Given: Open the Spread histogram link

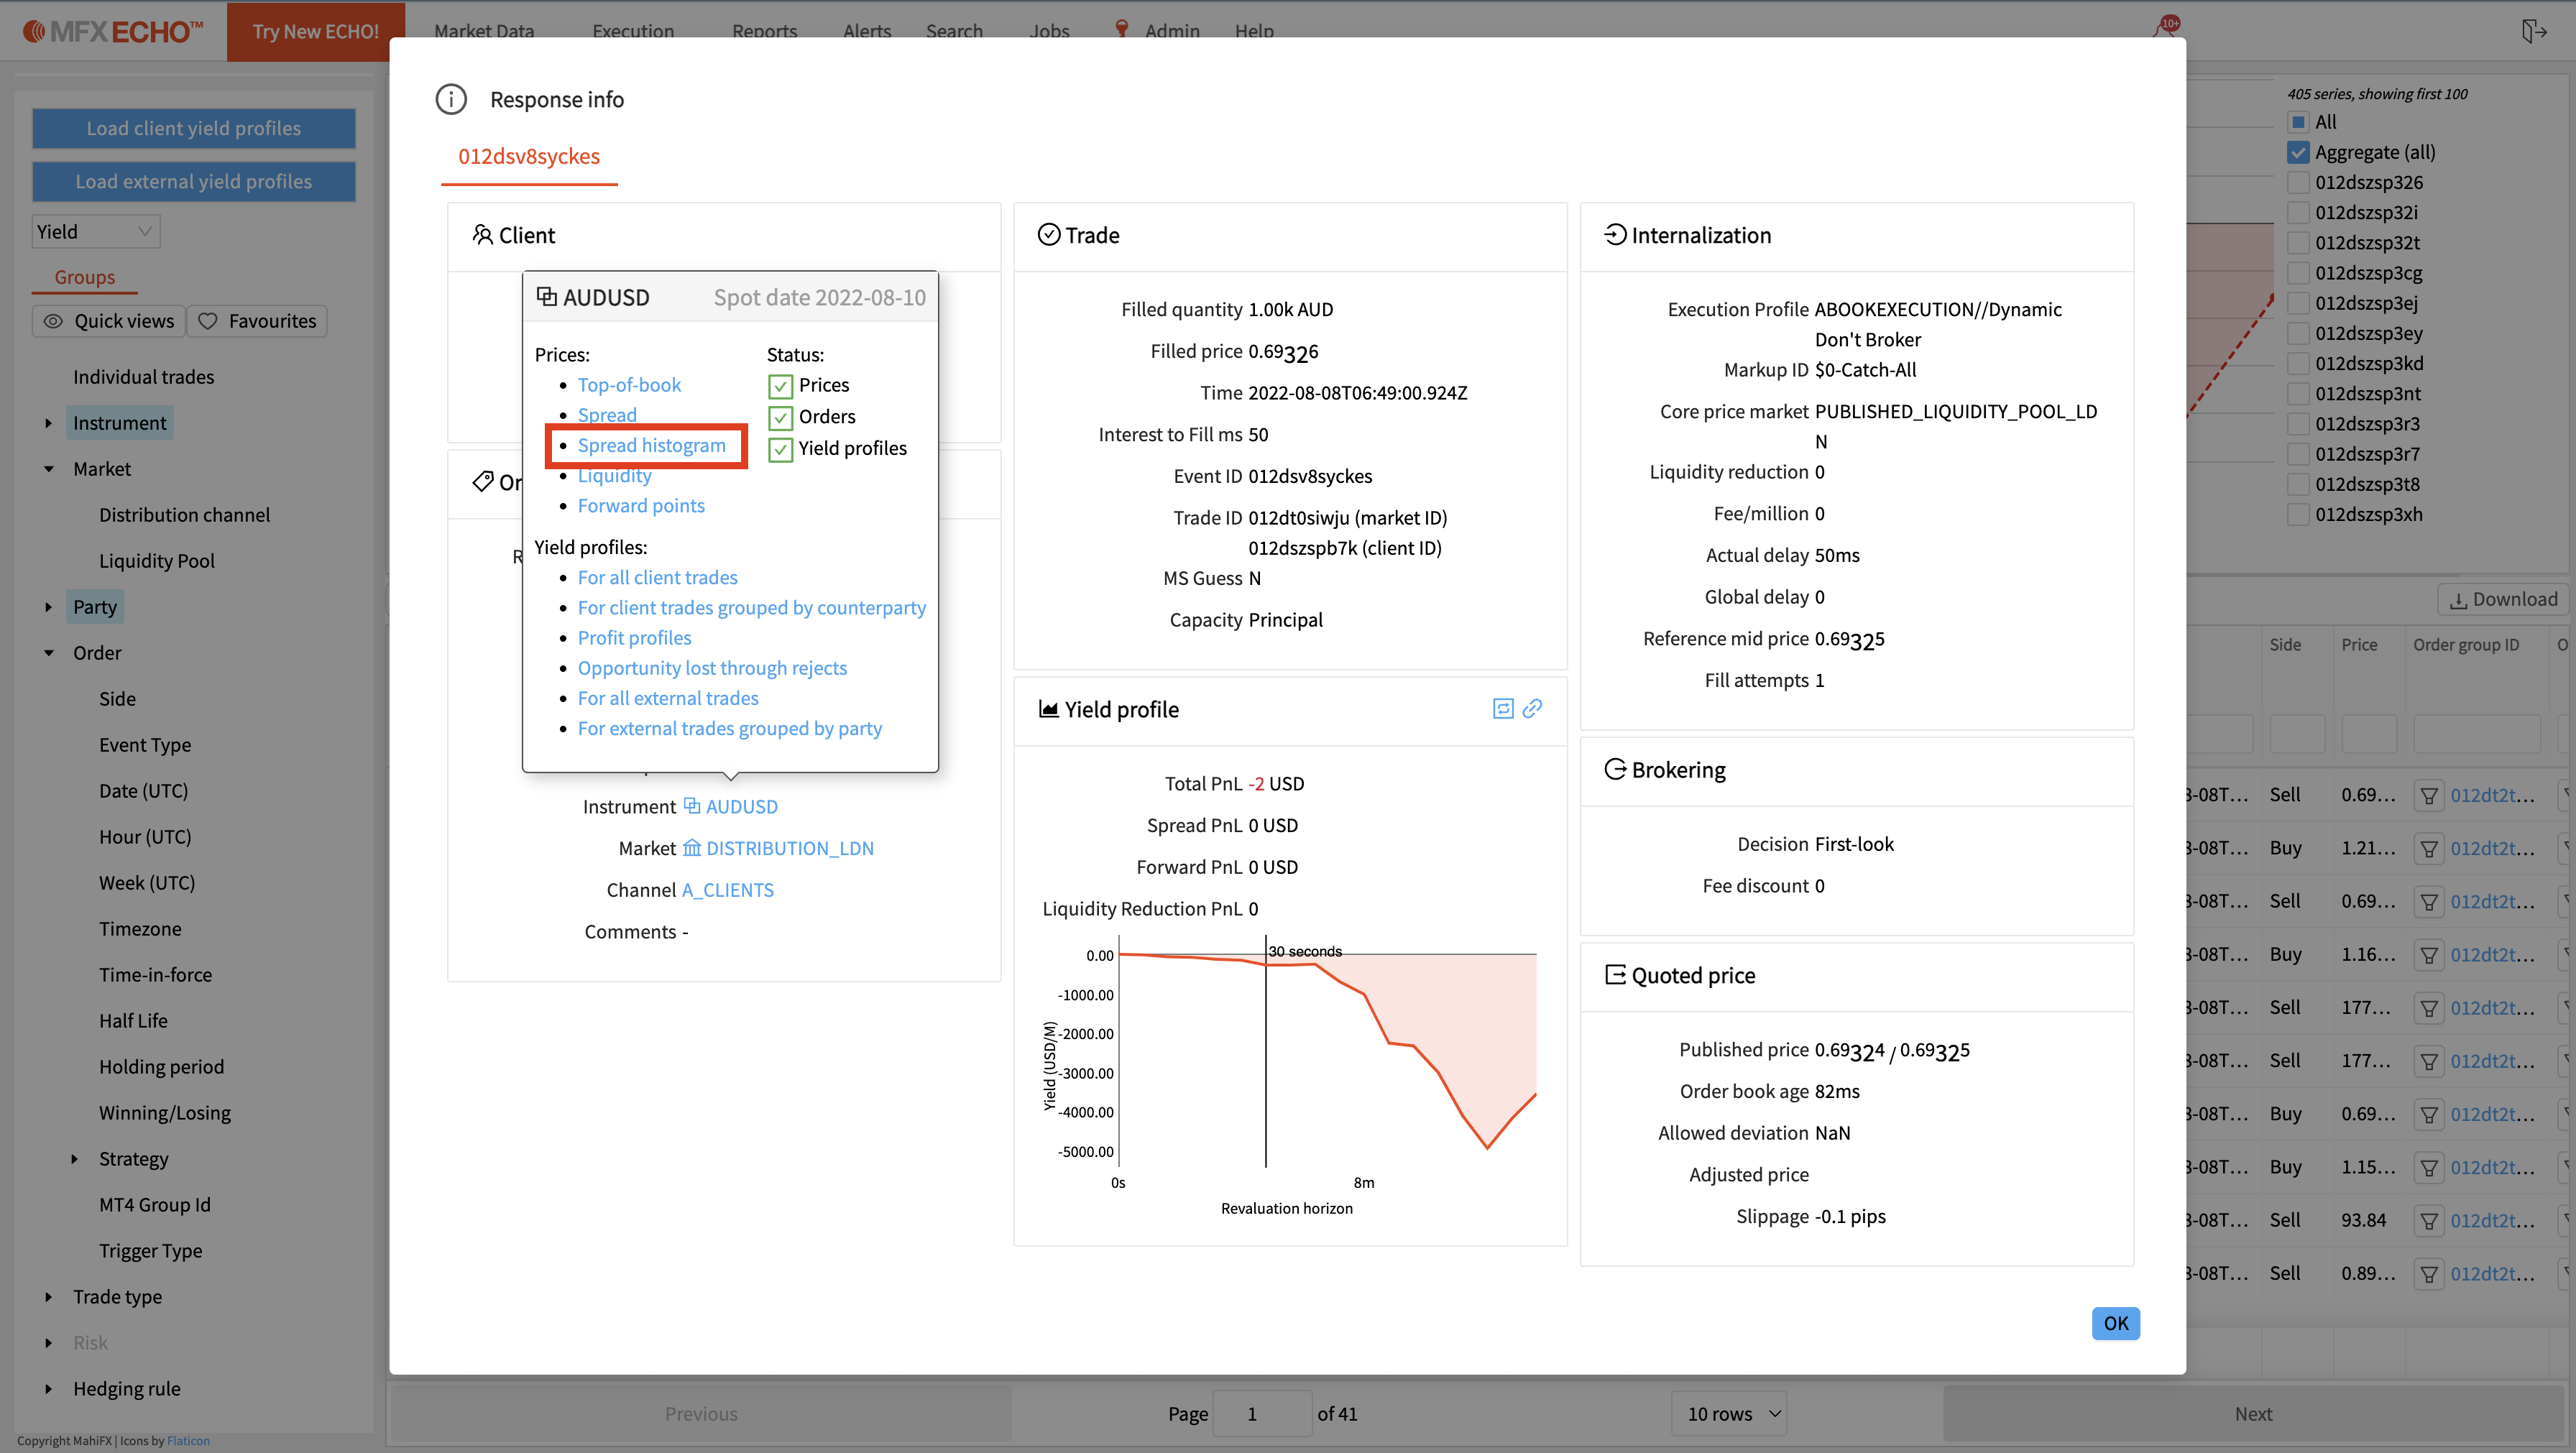Looking at the screenshot, I should [x=651, y=445].
